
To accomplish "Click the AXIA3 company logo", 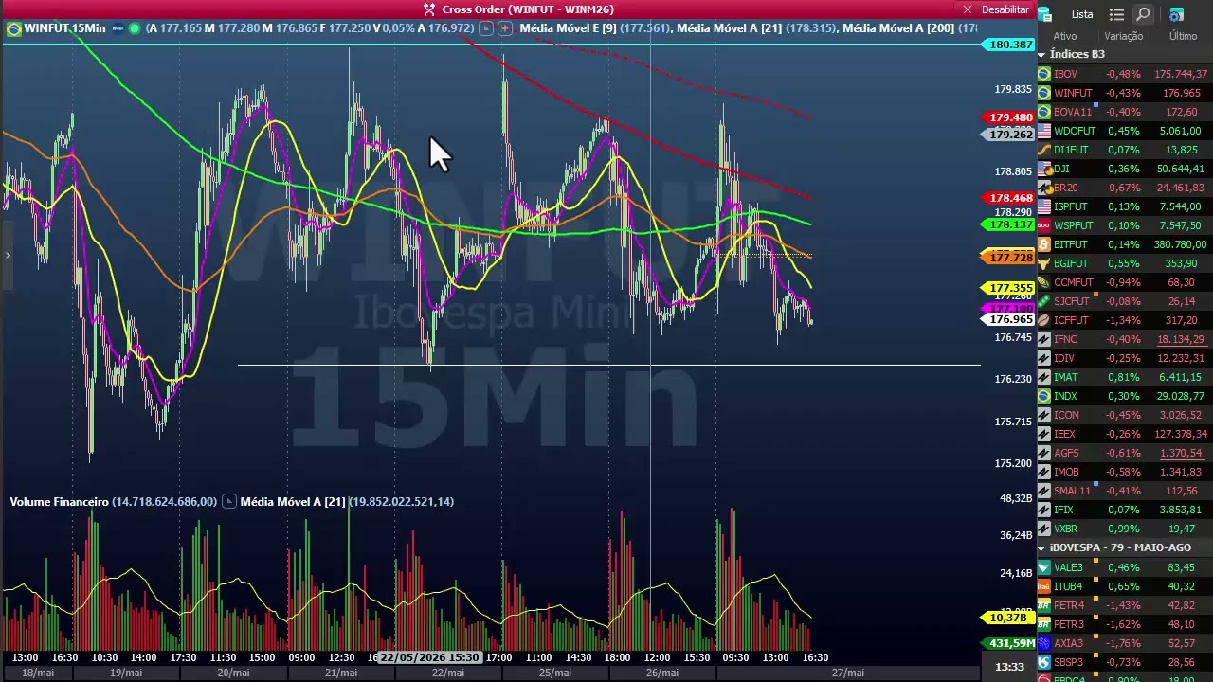I will coord(1044,643).
